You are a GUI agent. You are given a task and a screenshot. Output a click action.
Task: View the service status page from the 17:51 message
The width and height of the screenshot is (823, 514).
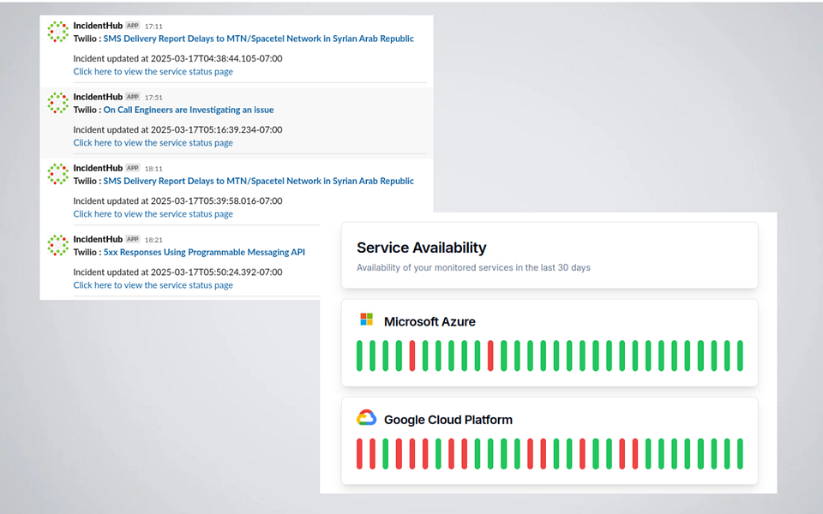click(153, 143)
